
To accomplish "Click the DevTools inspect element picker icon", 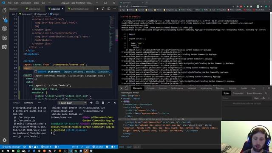I will (121, 88).
